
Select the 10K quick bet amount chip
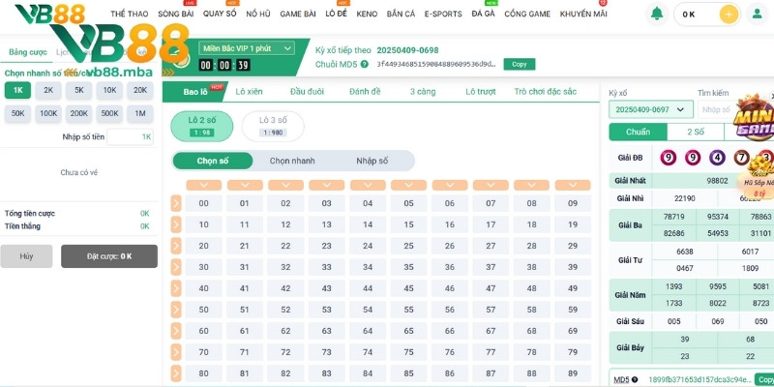pos(109,90)
